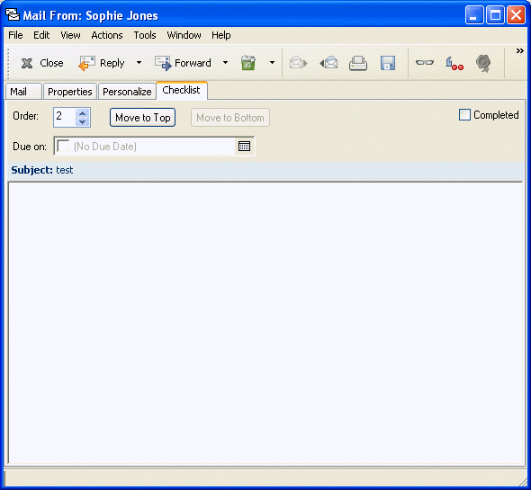
Task: Open the View menu
Action: click(70, 35)
